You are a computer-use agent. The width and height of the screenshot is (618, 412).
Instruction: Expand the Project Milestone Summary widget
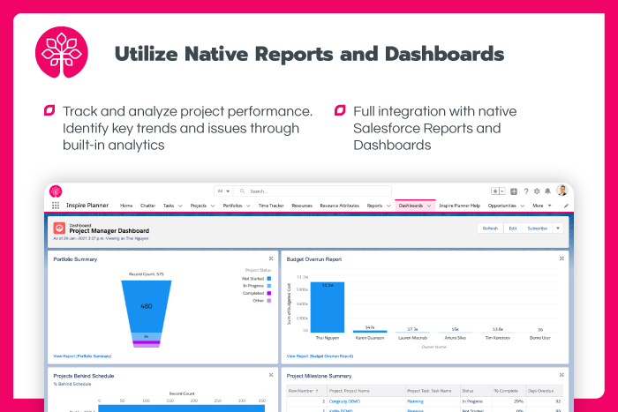(x=561, y=375)
